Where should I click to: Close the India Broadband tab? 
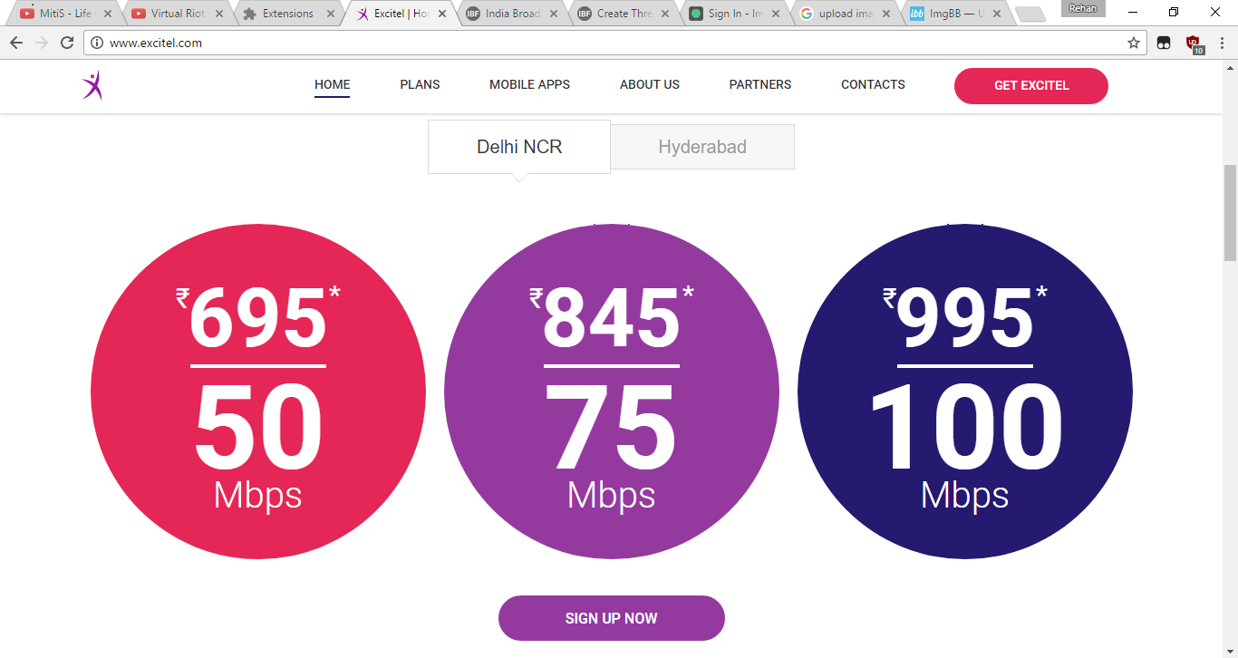tap(554, 14)
